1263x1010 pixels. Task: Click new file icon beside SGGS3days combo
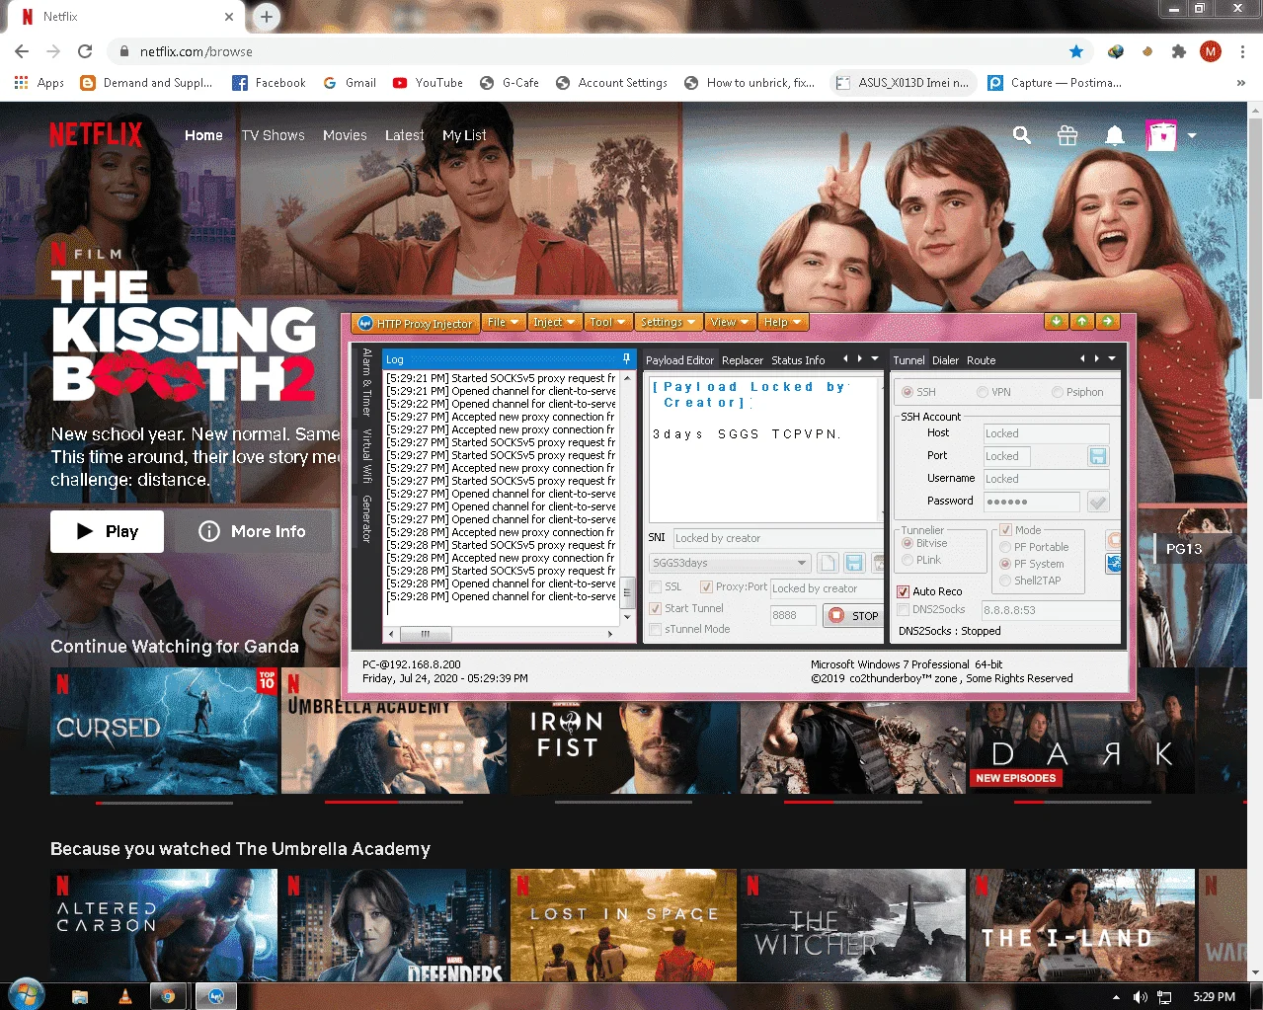click(828, 563)
